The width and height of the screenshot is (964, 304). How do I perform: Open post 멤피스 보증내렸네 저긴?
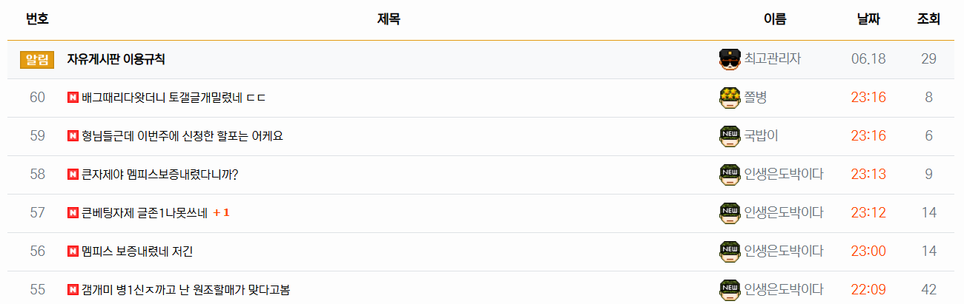[x=137, y=251]
